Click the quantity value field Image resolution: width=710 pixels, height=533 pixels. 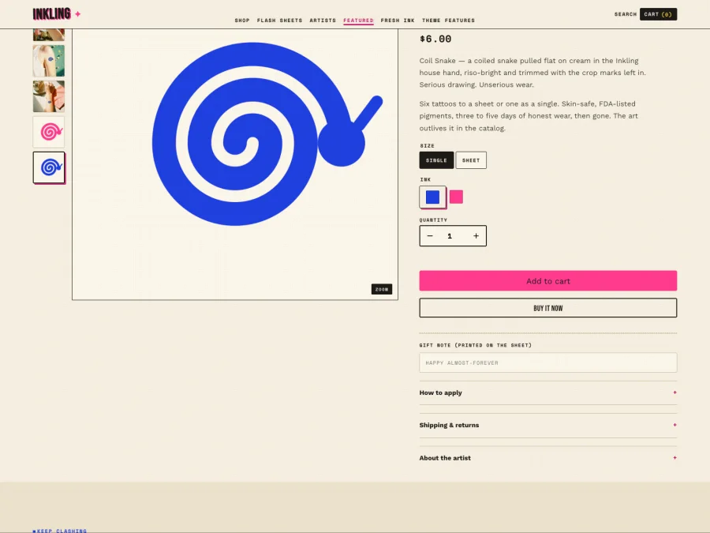[x=450, y=235]
